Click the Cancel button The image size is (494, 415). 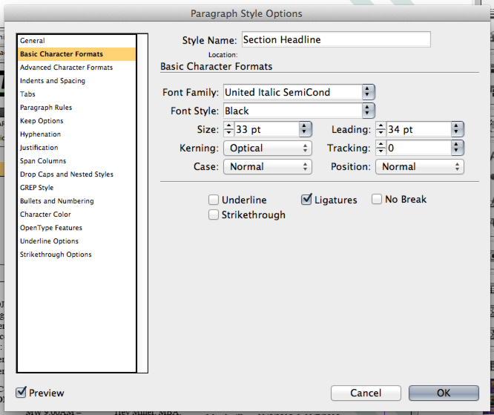[366, 393]
